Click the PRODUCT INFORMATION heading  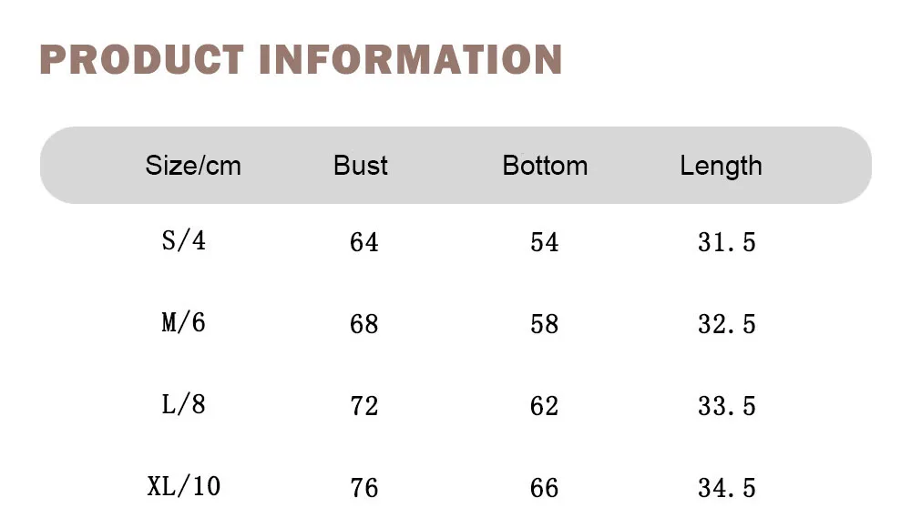click(x=301, y=60)
